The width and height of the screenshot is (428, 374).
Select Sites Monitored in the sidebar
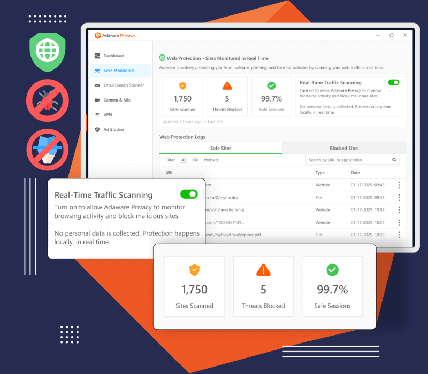tap(118, 71)
